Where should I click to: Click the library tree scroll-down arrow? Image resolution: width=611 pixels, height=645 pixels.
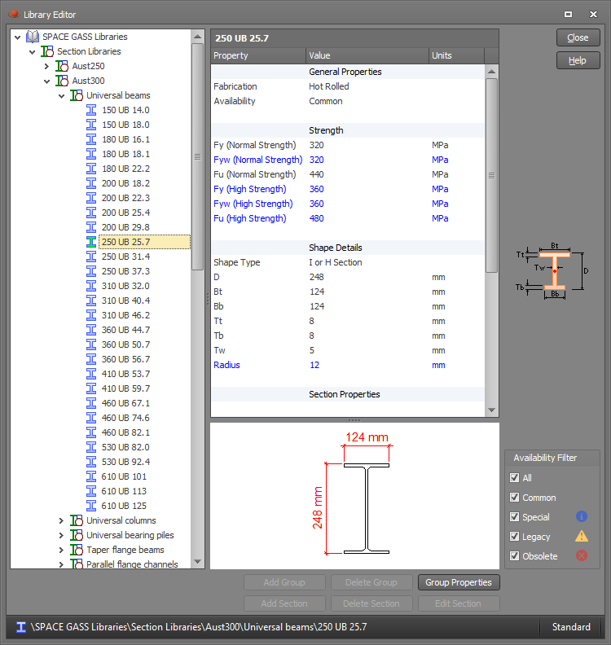[x=197, y=561]
